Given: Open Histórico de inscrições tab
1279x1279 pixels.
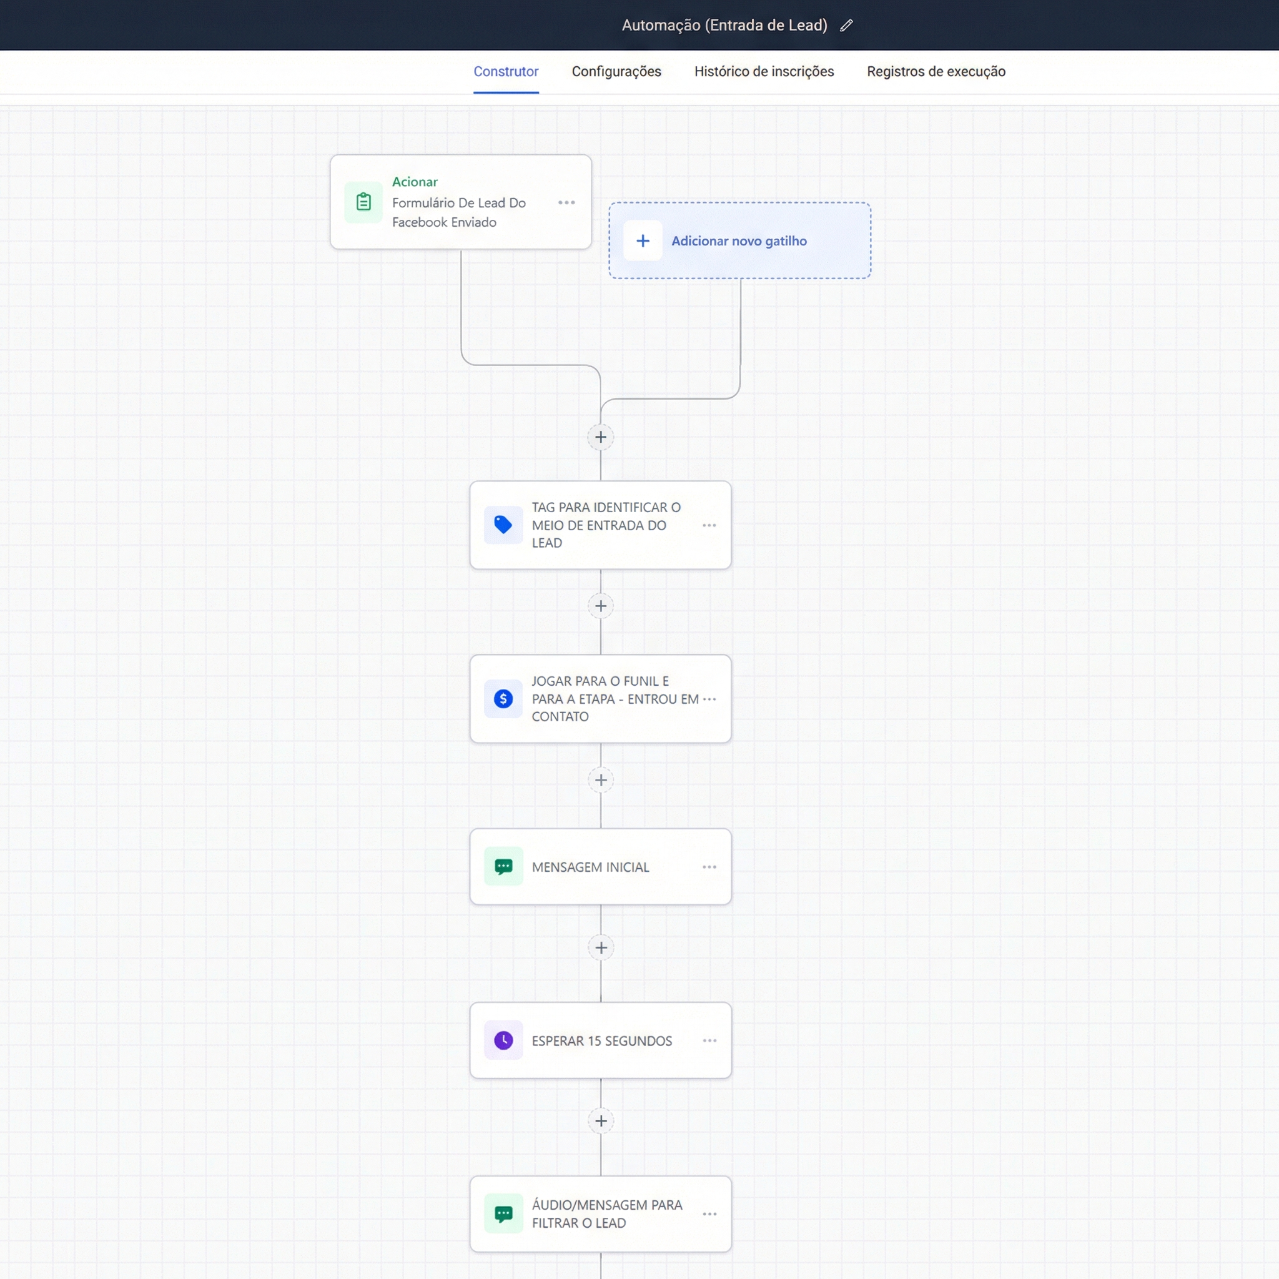Looking at the screenshot, I should point(763,71).
